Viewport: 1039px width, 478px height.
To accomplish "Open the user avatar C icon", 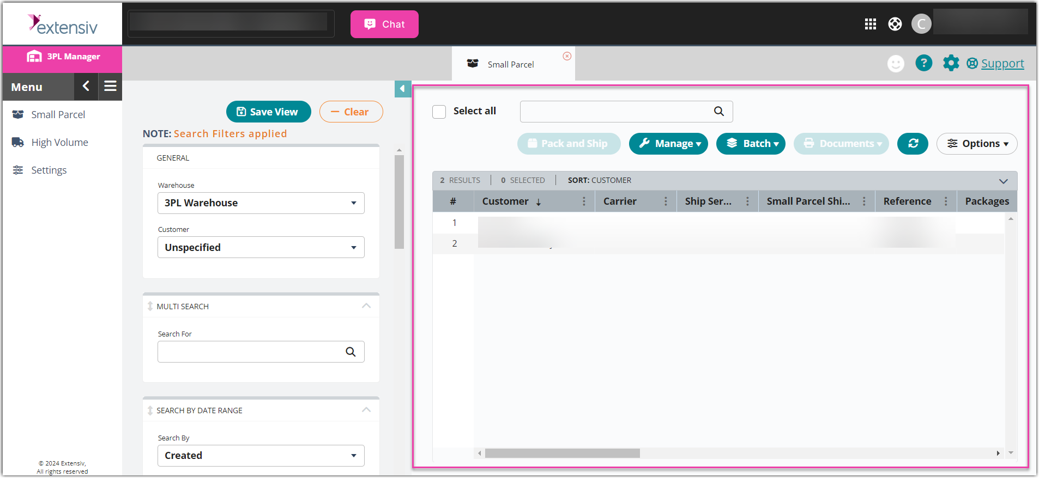I will tap(921, 24).
